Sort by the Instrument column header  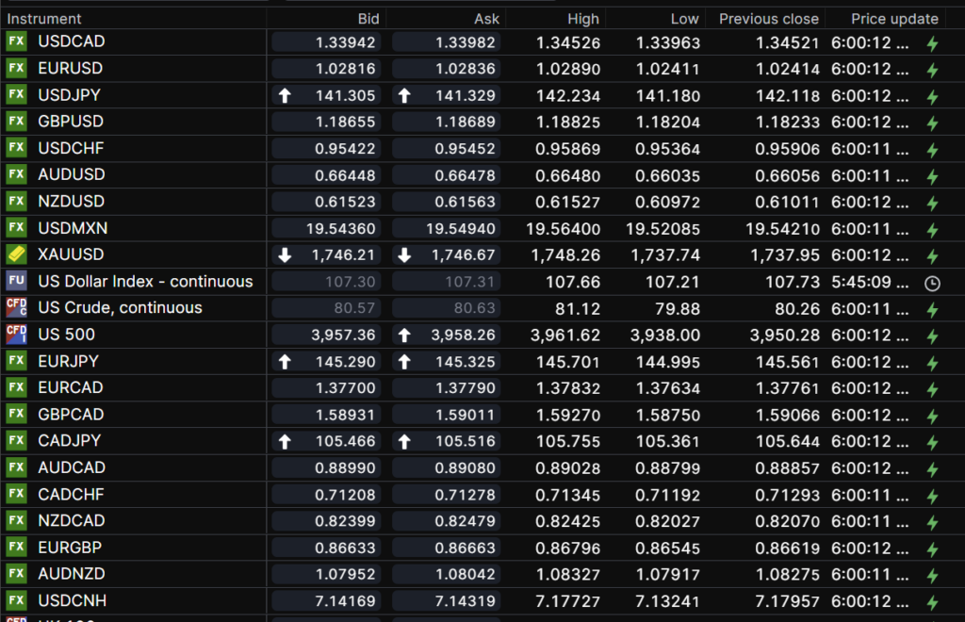[44, 19]
